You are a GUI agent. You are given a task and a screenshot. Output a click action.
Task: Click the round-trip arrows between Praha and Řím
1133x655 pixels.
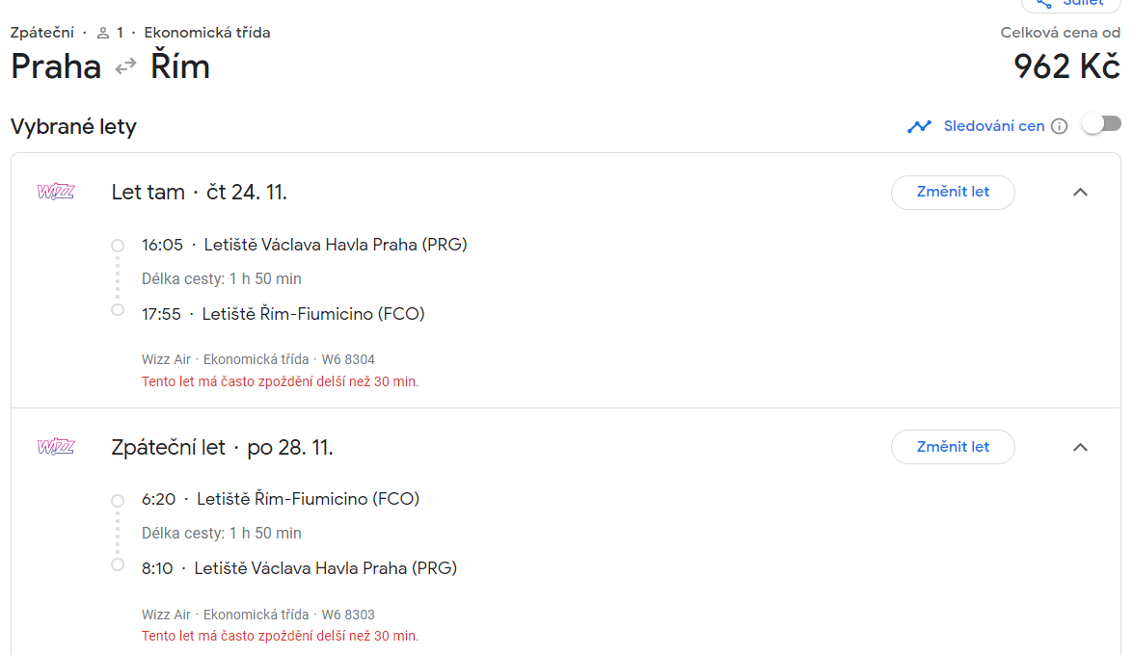(x=125, y=66)
